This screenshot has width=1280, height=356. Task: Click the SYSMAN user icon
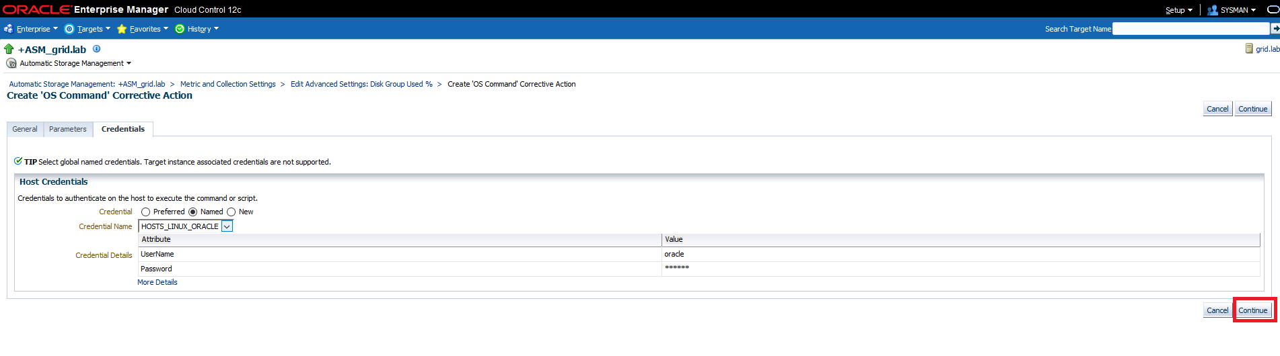[x=1213, y=10]
